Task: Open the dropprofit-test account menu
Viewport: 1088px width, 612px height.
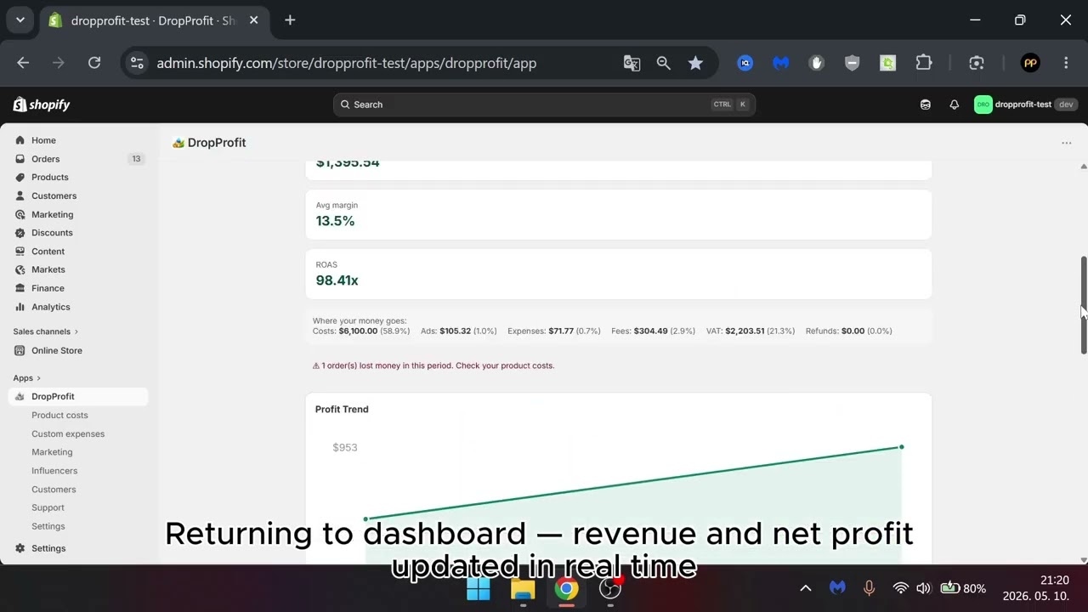Action: [1026, 105]
